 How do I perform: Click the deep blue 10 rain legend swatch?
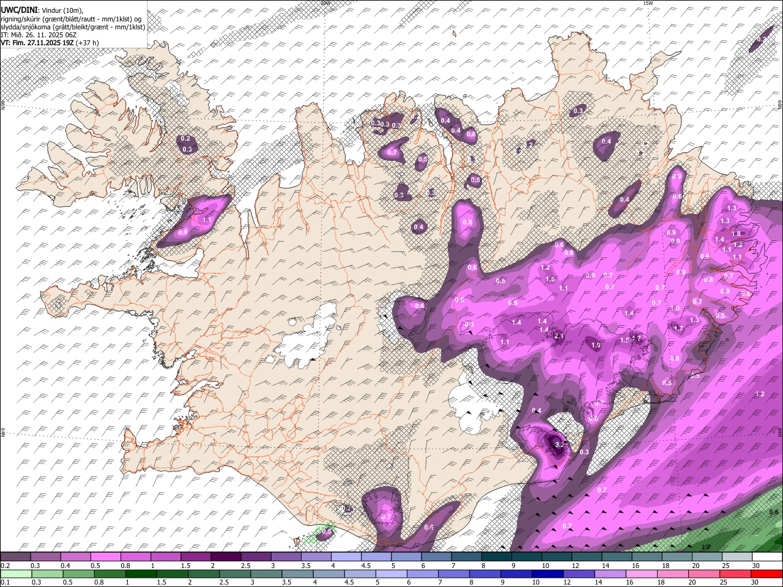[547, 574]
